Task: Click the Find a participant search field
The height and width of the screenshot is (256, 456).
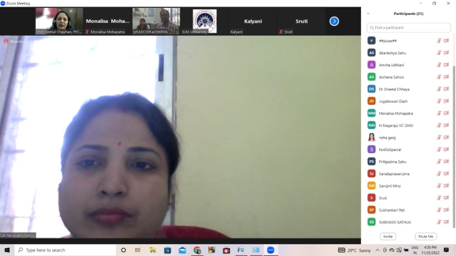Action: pyautogui.click(x=408, y=27)
